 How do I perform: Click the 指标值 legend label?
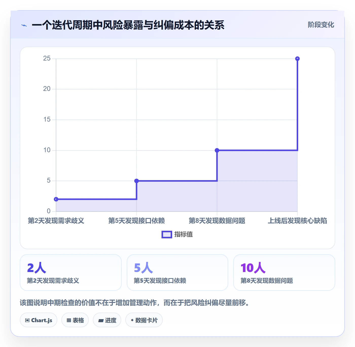click(184, 235)
